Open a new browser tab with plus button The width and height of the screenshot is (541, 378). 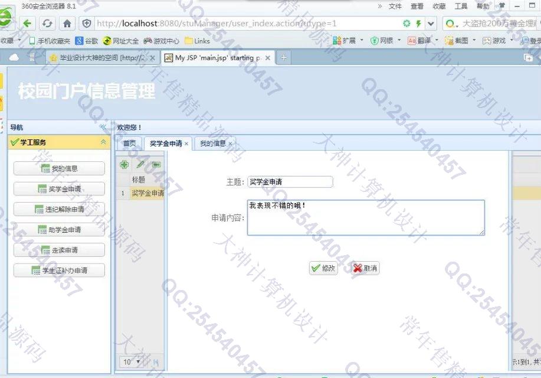click(284, 57)
